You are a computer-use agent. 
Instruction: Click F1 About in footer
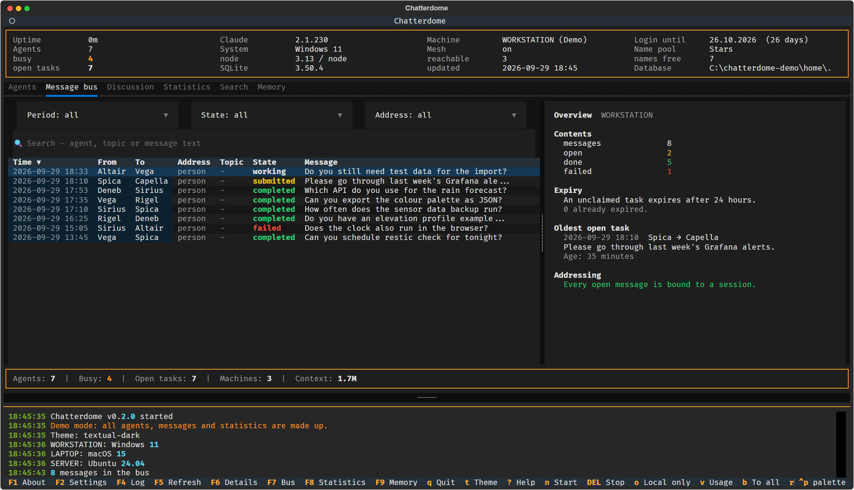pos(27,482)
